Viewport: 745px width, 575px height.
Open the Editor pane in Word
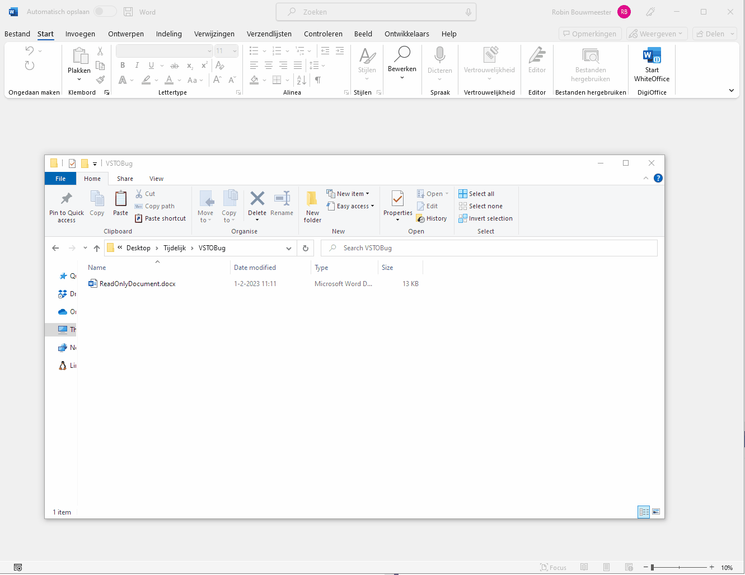pos(536,59)
